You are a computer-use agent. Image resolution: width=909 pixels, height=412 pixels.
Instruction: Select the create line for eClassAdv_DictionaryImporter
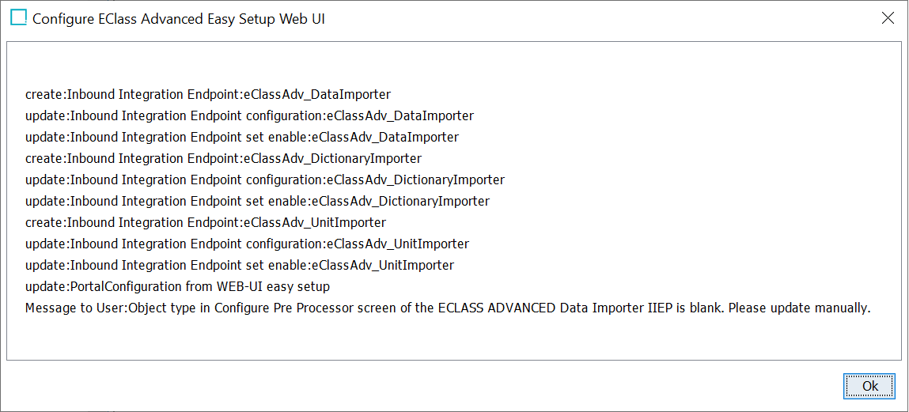click(224, 158)
